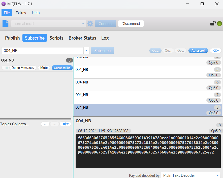Select the third QoS toggle button

181,50
